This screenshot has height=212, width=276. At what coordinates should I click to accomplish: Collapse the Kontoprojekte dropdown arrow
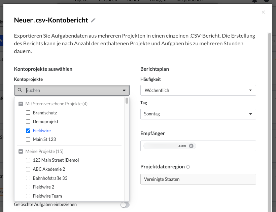click(x=124, y=90)
